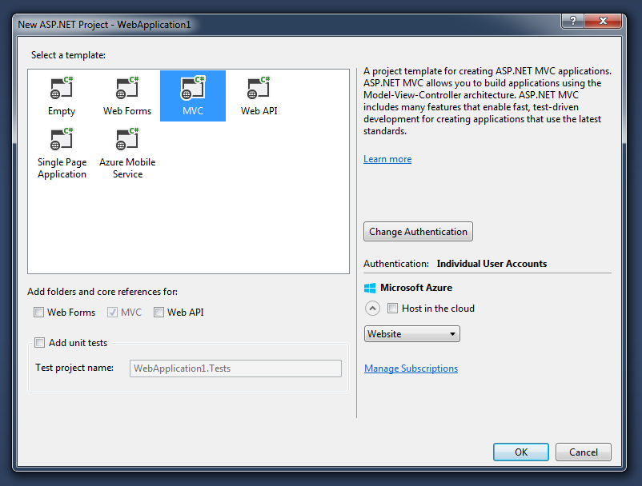The image size is (642, 486).
Task: Click the Change Authentication button
Action: (x=418, y=232)
